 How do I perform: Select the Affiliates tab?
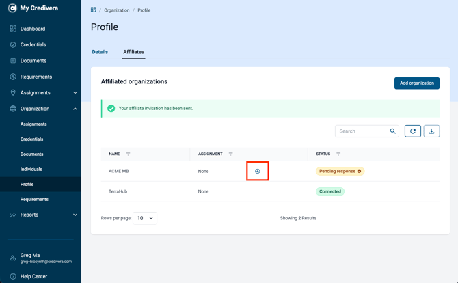(133, 52)
